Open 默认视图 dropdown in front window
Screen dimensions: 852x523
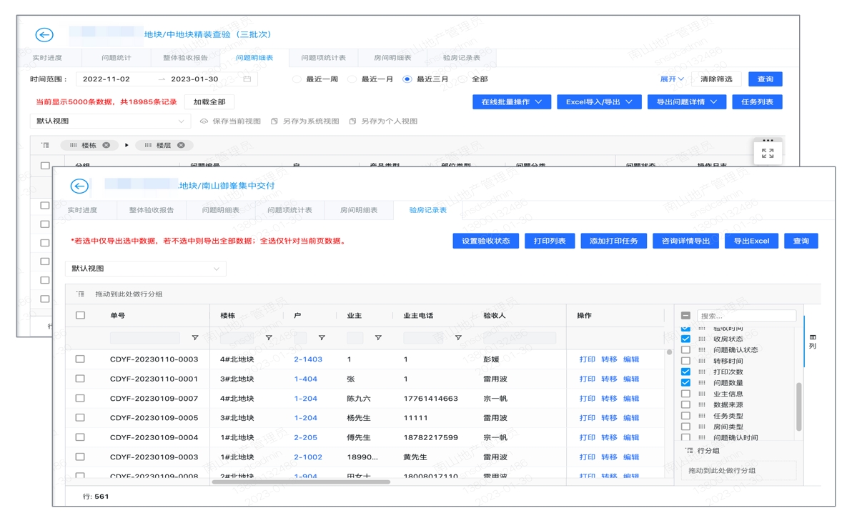(146, 269)
